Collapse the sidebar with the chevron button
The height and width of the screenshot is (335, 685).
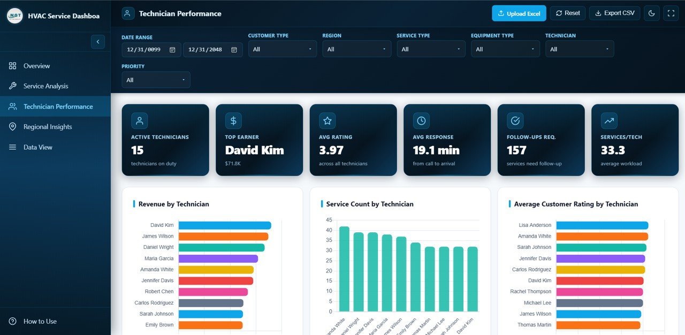pos(98,42)
